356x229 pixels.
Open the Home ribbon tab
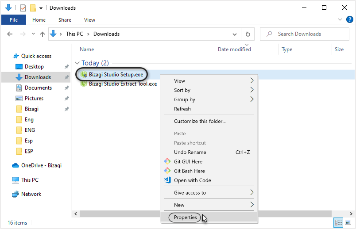39,20
